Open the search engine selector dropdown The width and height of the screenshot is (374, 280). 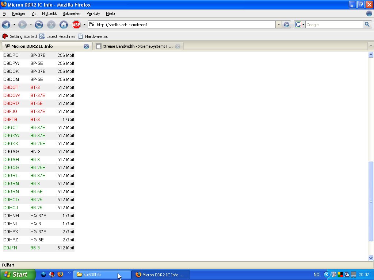click(303, 24)
